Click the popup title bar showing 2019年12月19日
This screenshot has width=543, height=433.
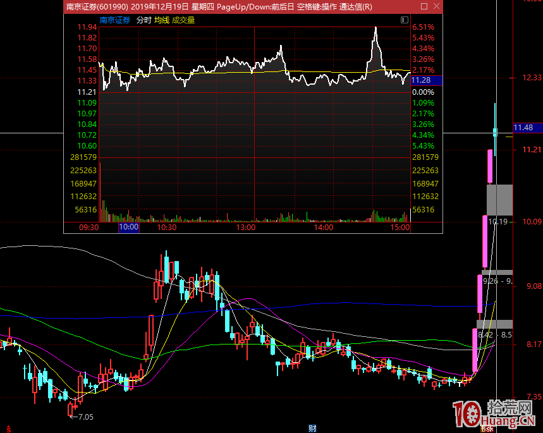(253, 6)
